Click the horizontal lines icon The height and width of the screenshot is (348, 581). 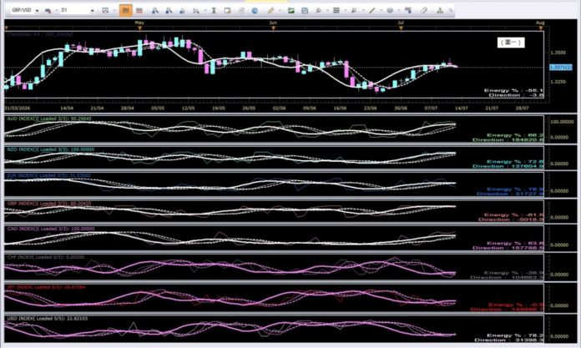pyautogui.click(x=336, y=11)
